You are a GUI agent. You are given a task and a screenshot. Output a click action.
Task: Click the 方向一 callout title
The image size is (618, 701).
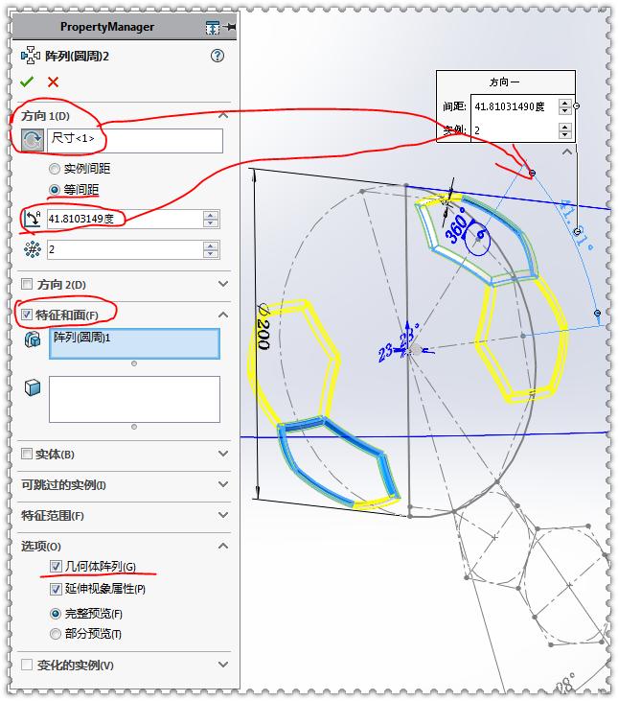504,82
